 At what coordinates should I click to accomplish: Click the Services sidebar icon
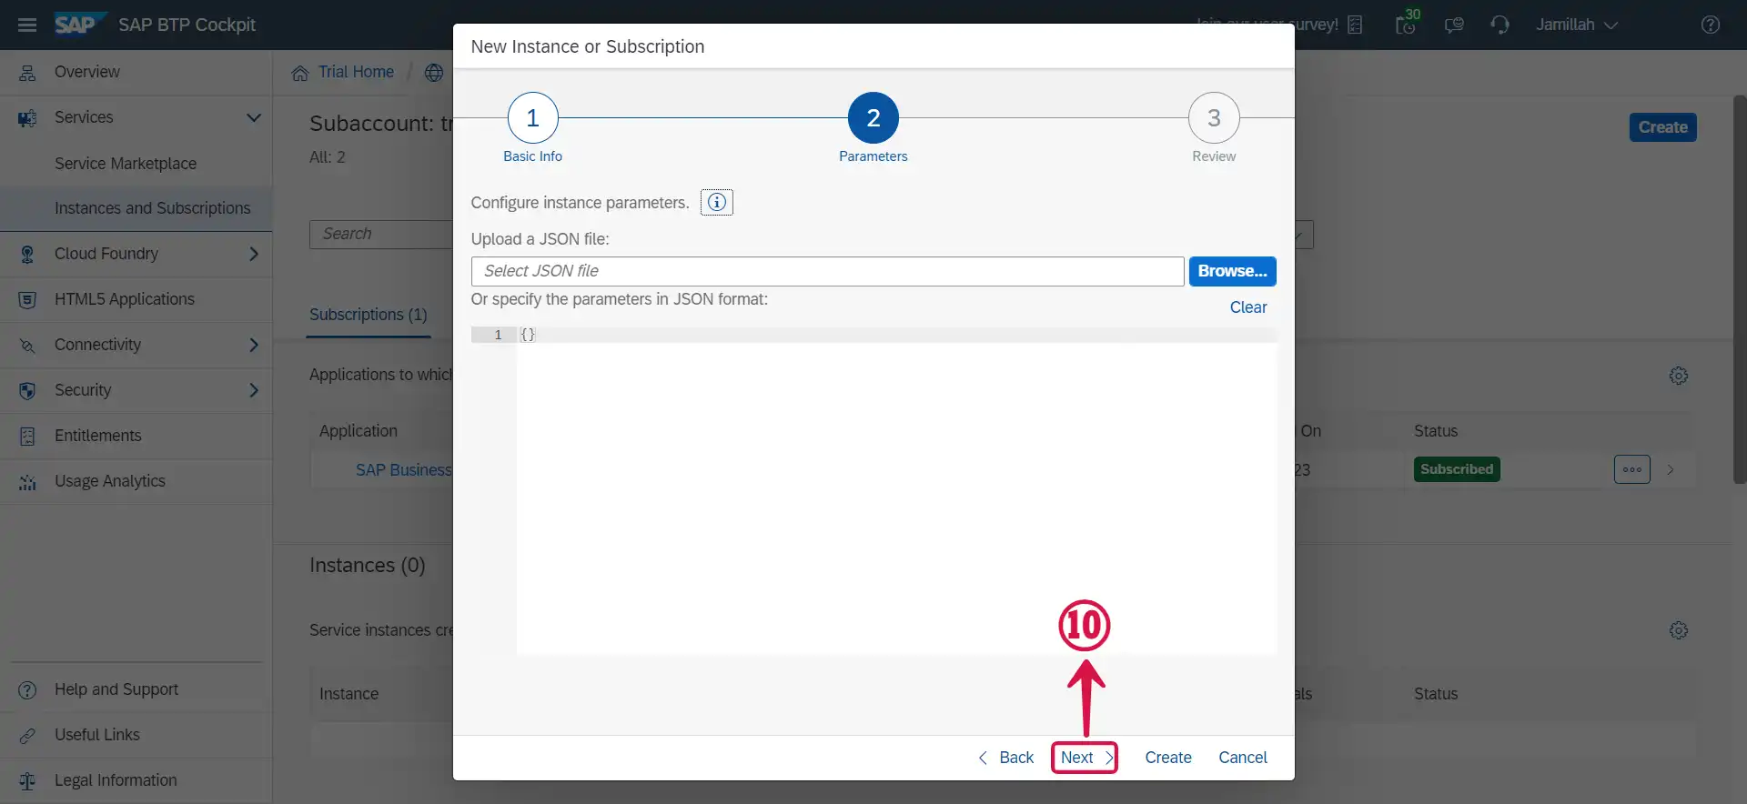(x=27, y=117)
